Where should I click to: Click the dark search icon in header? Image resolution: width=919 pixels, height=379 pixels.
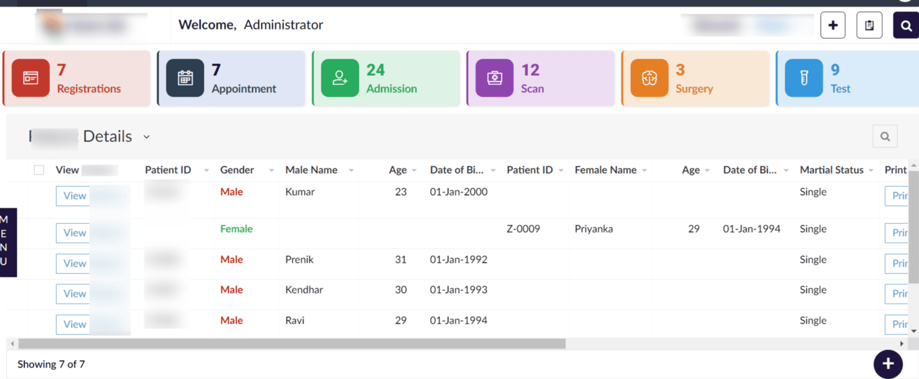pos(906,25)
